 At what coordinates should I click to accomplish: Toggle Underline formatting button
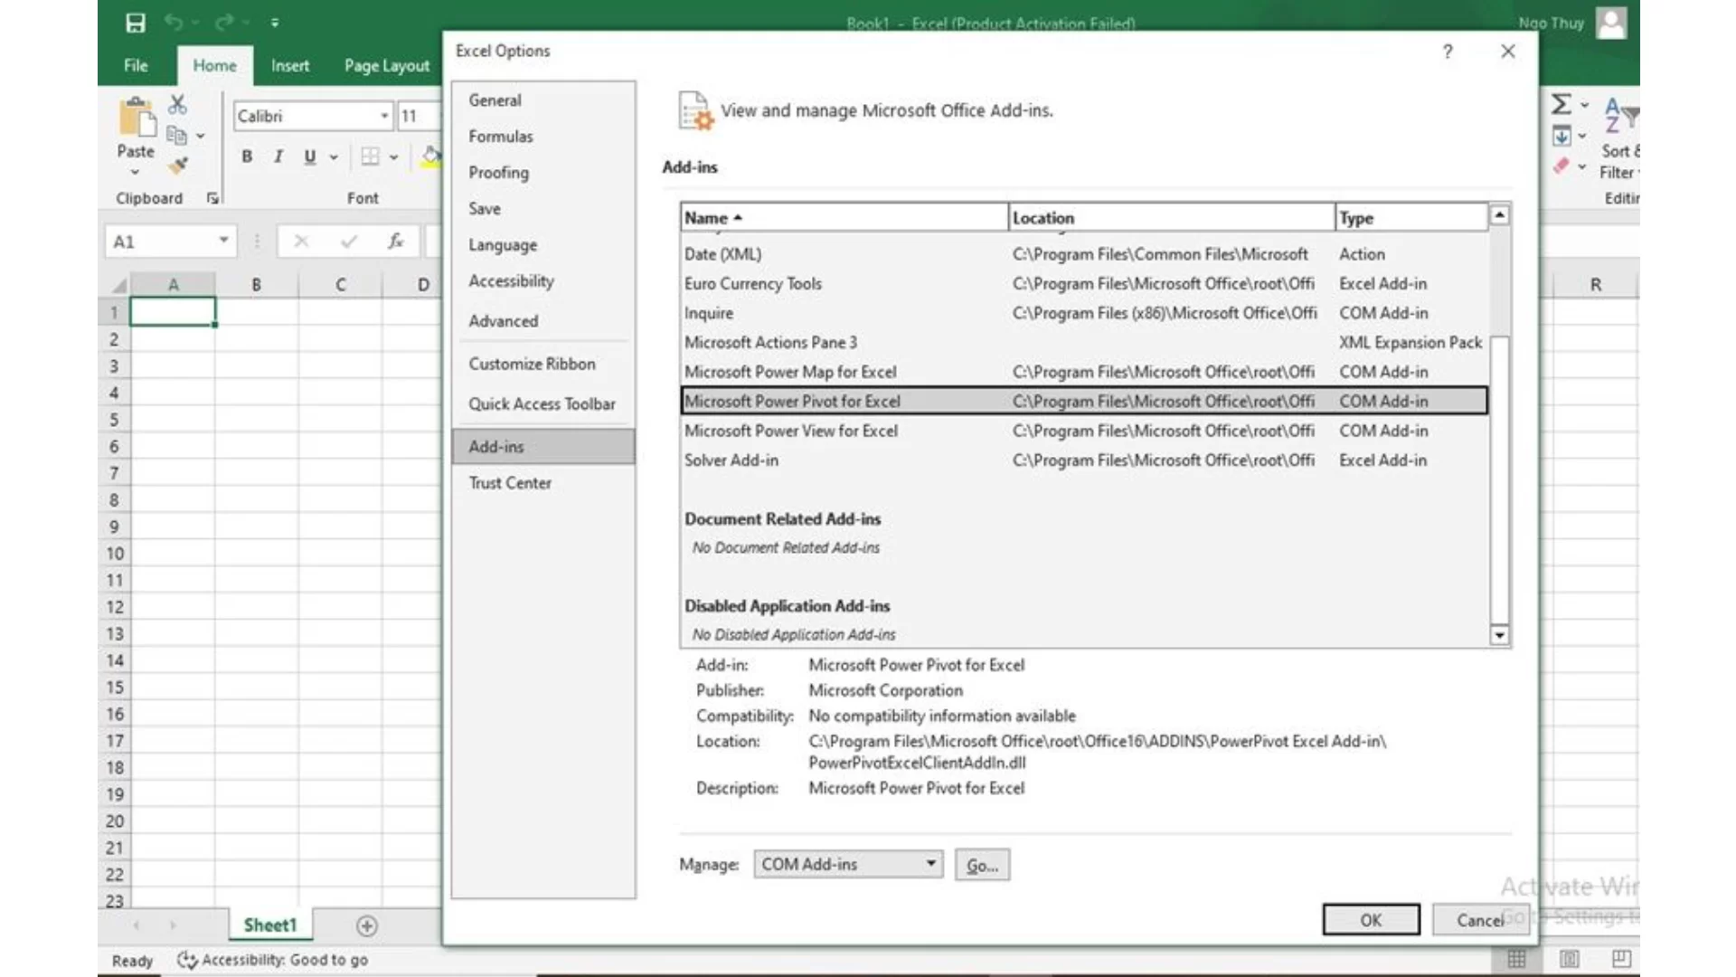(x=310, y=157)
